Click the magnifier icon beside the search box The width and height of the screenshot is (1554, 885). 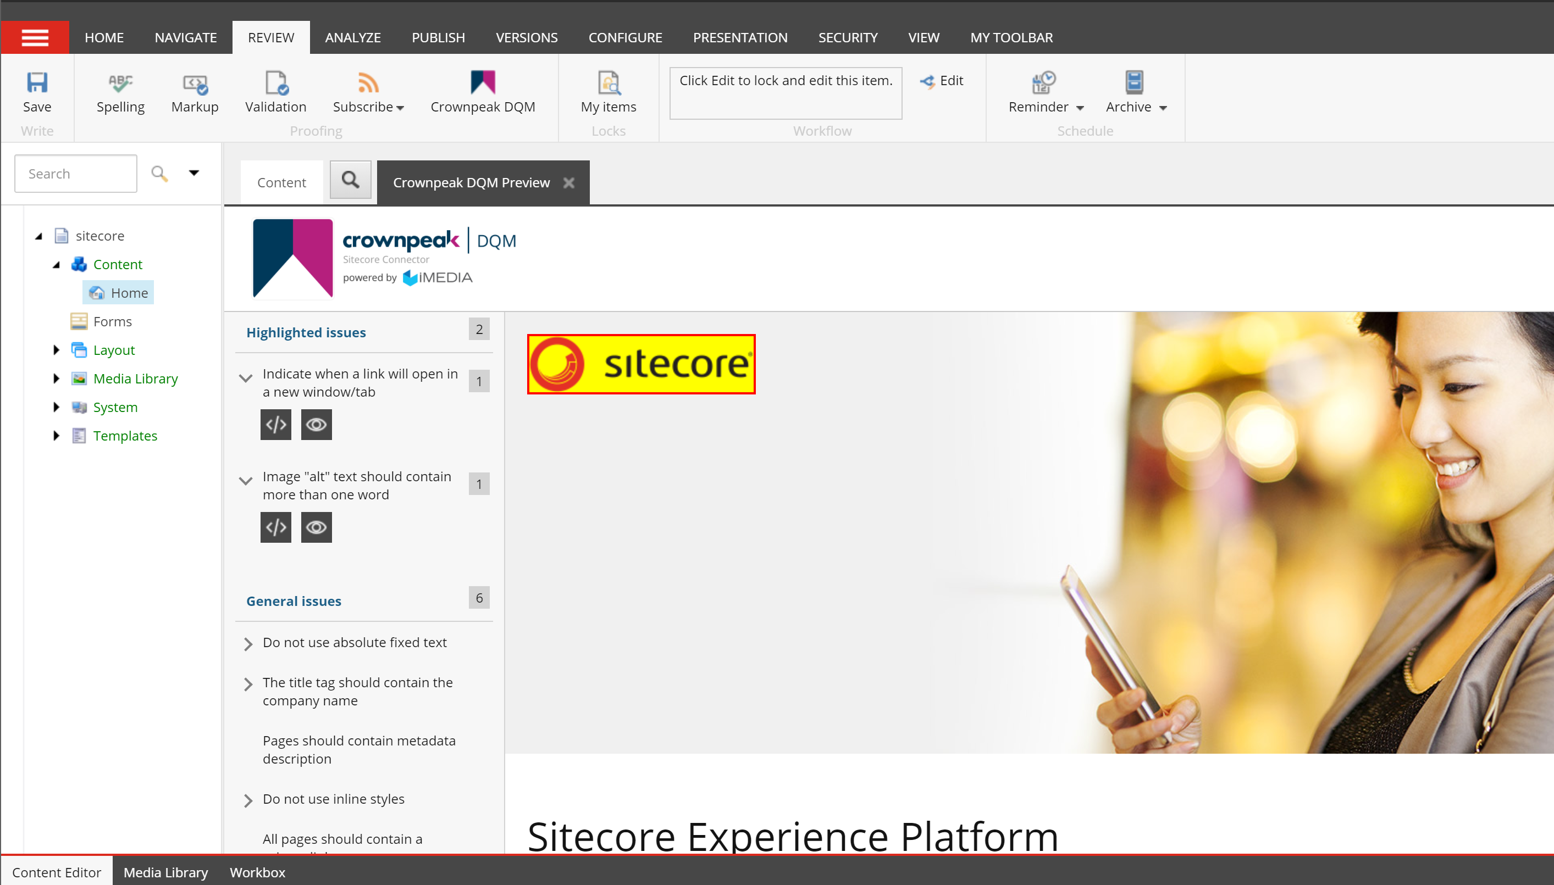pos(159,173)
